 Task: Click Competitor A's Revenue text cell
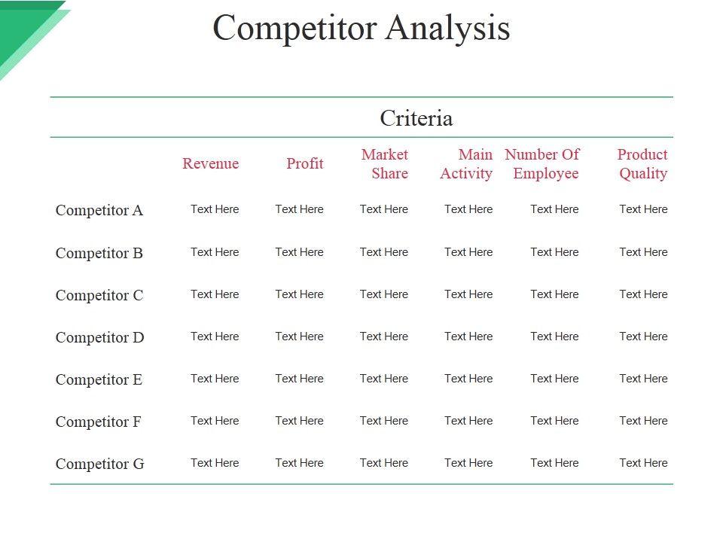pos(215,209)
